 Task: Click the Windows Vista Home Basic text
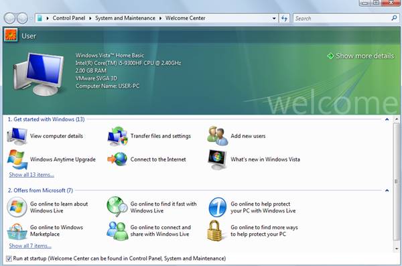110,56
